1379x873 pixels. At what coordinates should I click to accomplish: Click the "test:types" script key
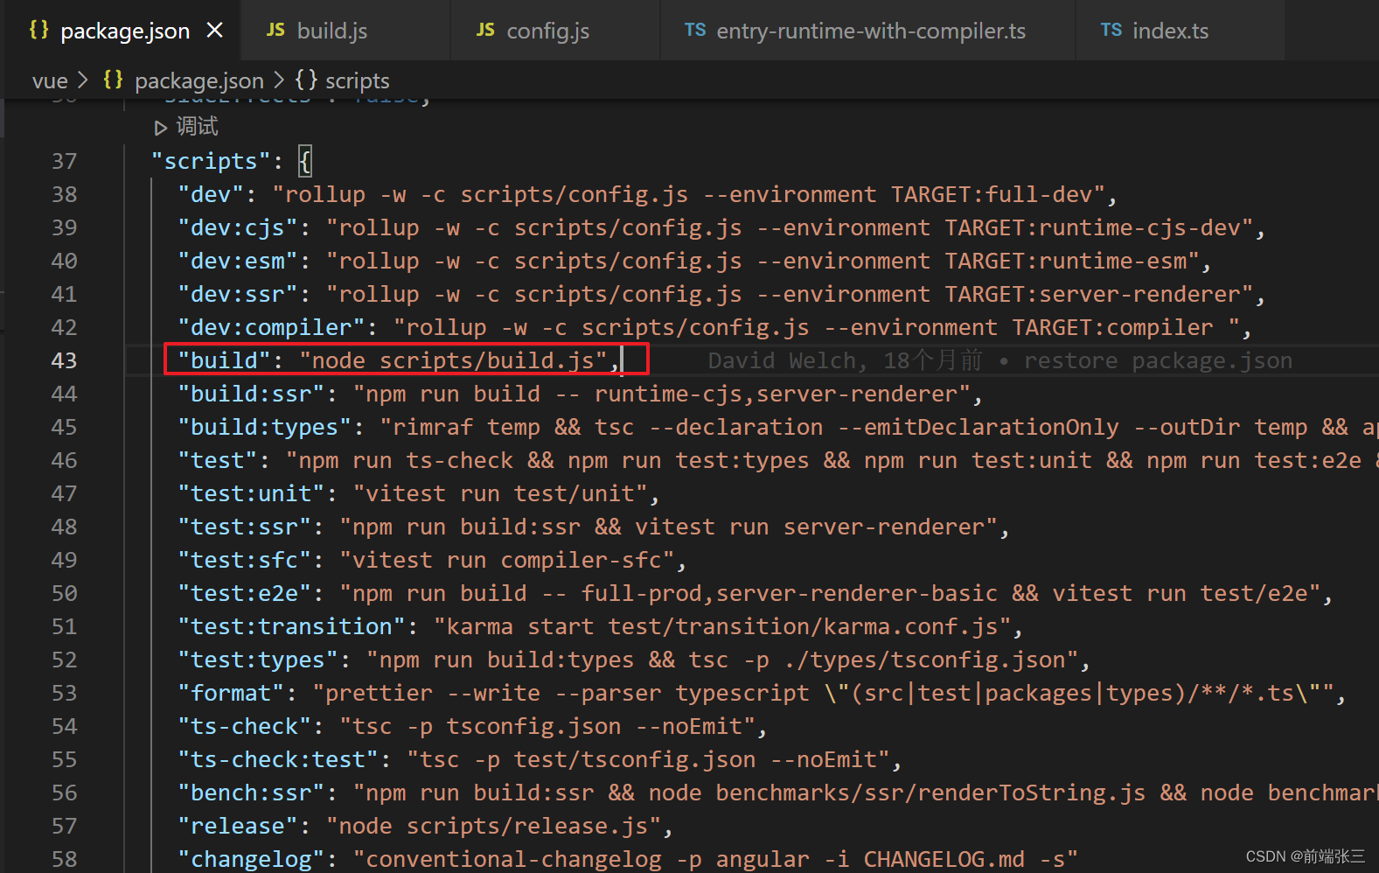pos(258,660)
